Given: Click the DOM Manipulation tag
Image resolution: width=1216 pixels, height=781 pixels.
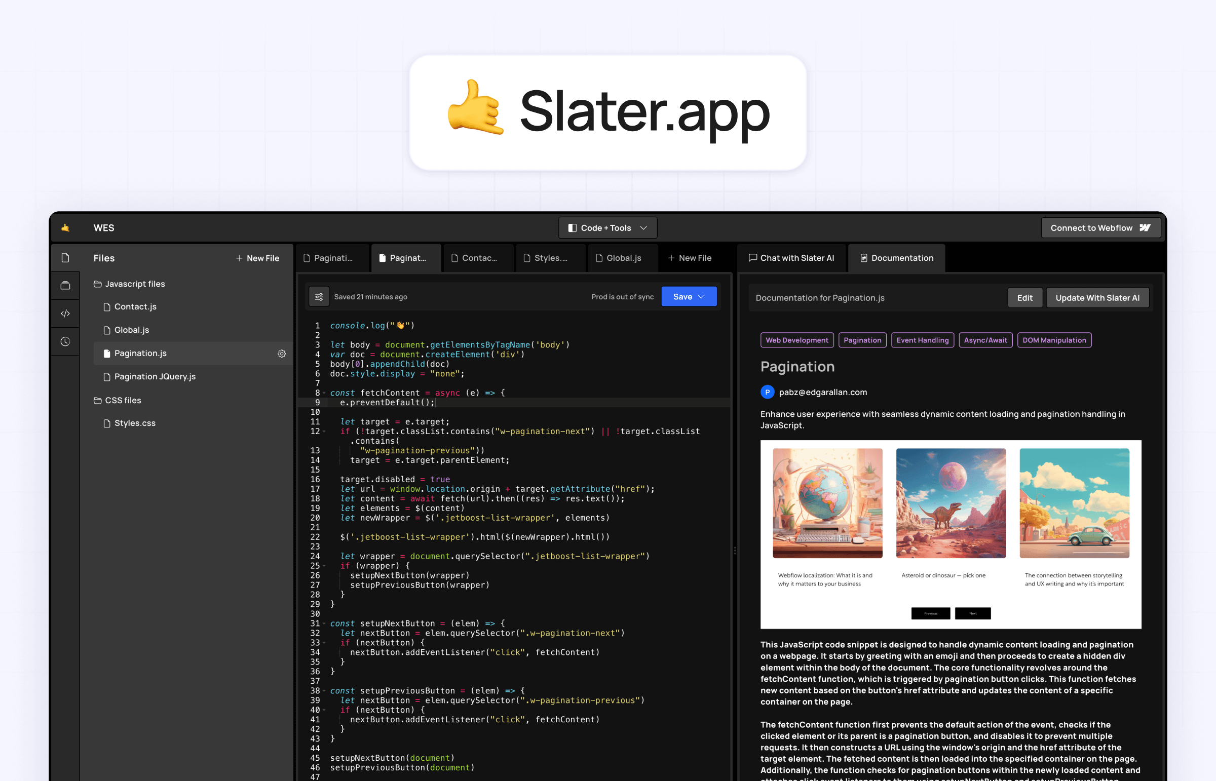Looking at the screenshot, I should point(1054,340).
